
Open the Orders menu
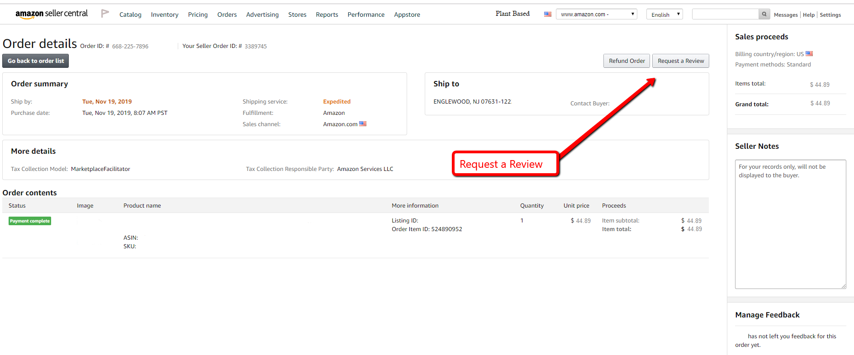(x=227, y=14)
